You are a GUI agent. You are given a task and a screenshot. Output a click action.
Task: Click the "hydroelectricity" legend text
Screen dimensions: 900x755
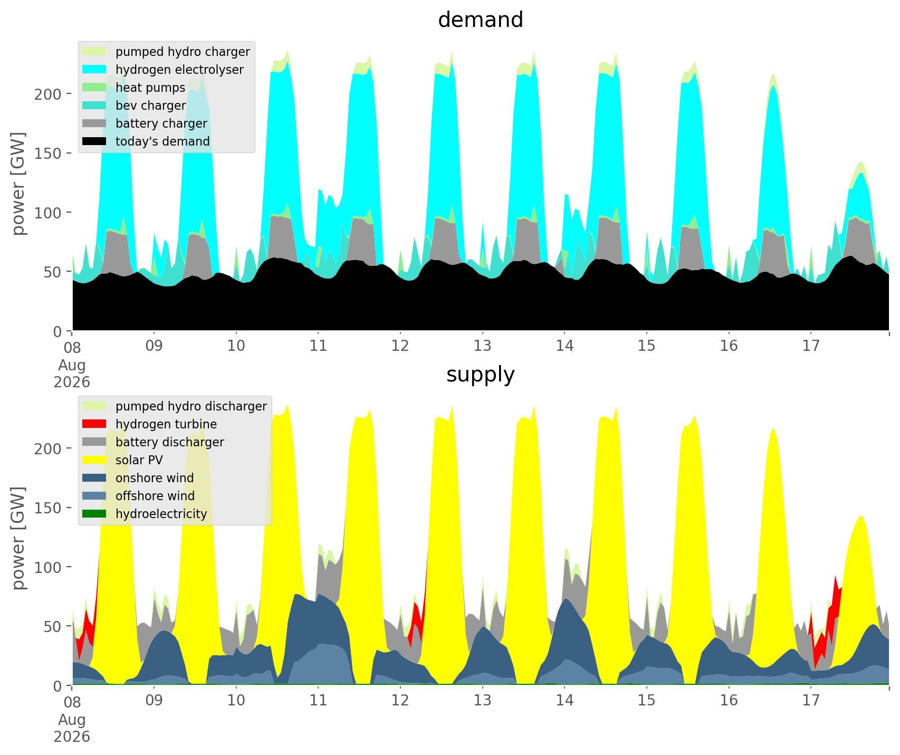pyautogui.click(x=161, y=514)
